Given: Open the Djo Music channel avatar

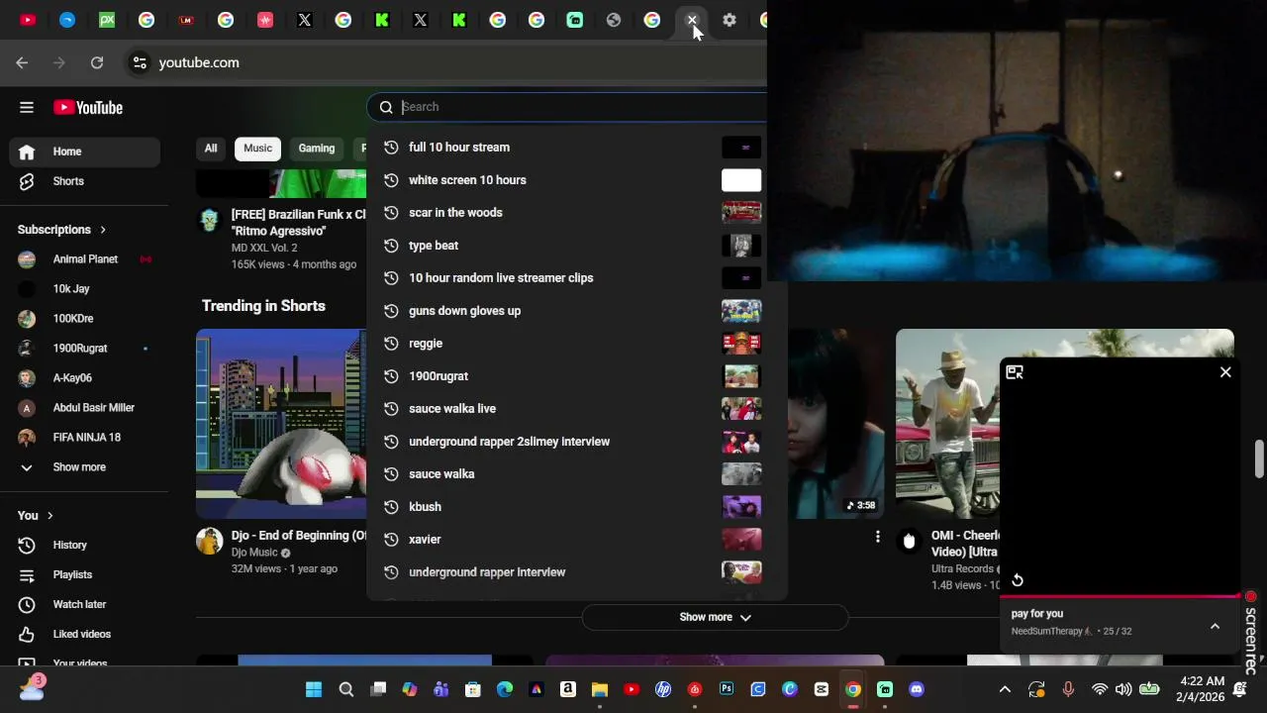Looking at the screenshot, I should (209, 541).
